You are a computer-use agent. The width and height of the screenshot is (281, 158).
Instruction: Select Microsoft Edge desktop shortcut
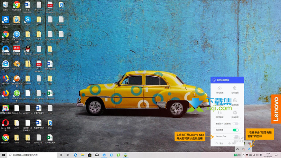[x=6, y=22]
